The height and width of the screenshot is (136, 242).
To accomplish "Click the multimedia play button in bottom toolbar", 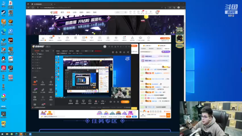I will pyautogui.click(x=90, y=102).
